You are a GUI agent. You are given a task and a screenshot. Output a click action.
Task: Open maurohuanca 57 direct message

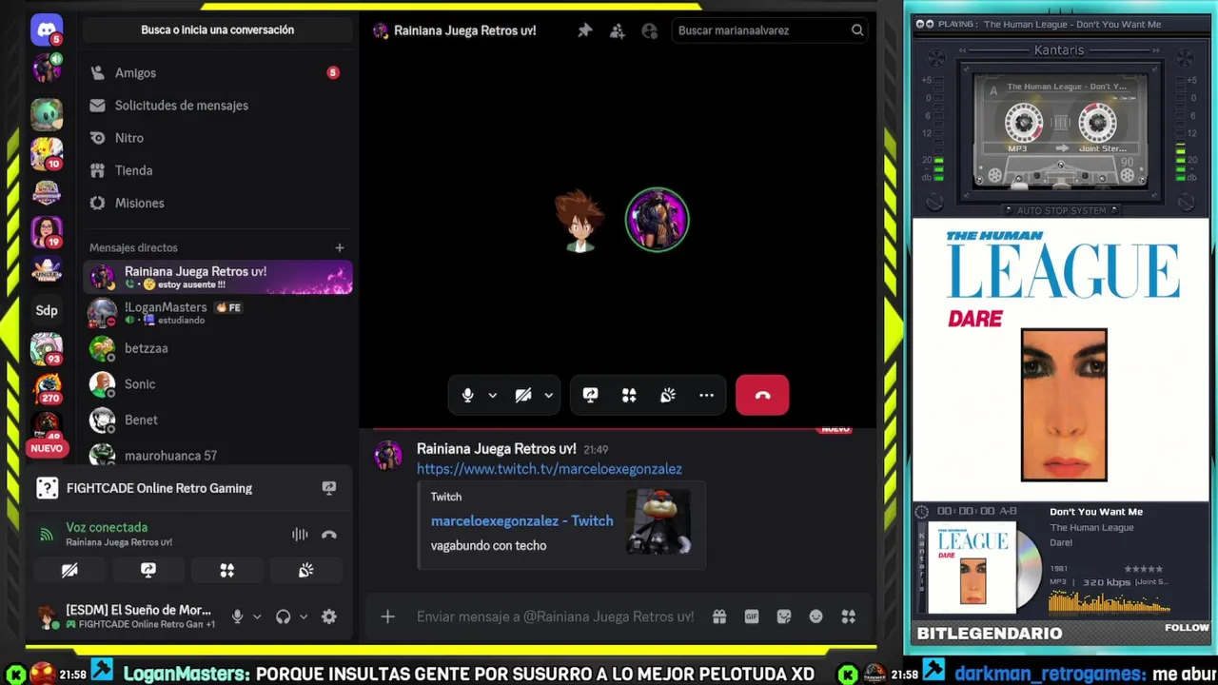pos(218,453)
